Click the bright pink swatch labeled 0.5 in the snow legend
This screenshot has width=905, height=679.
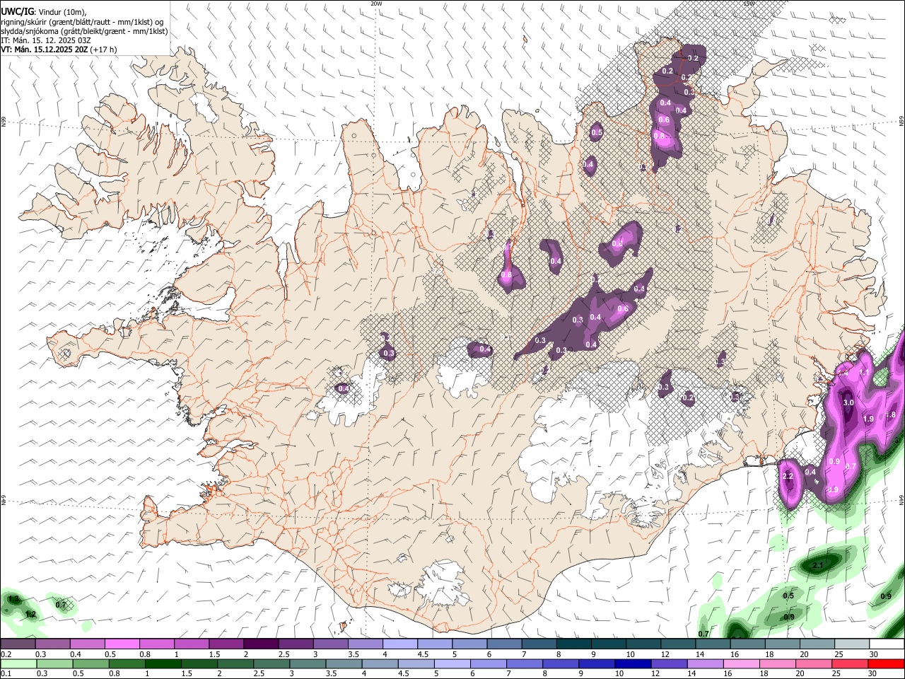pyautogui.click(x=122, y=644)
